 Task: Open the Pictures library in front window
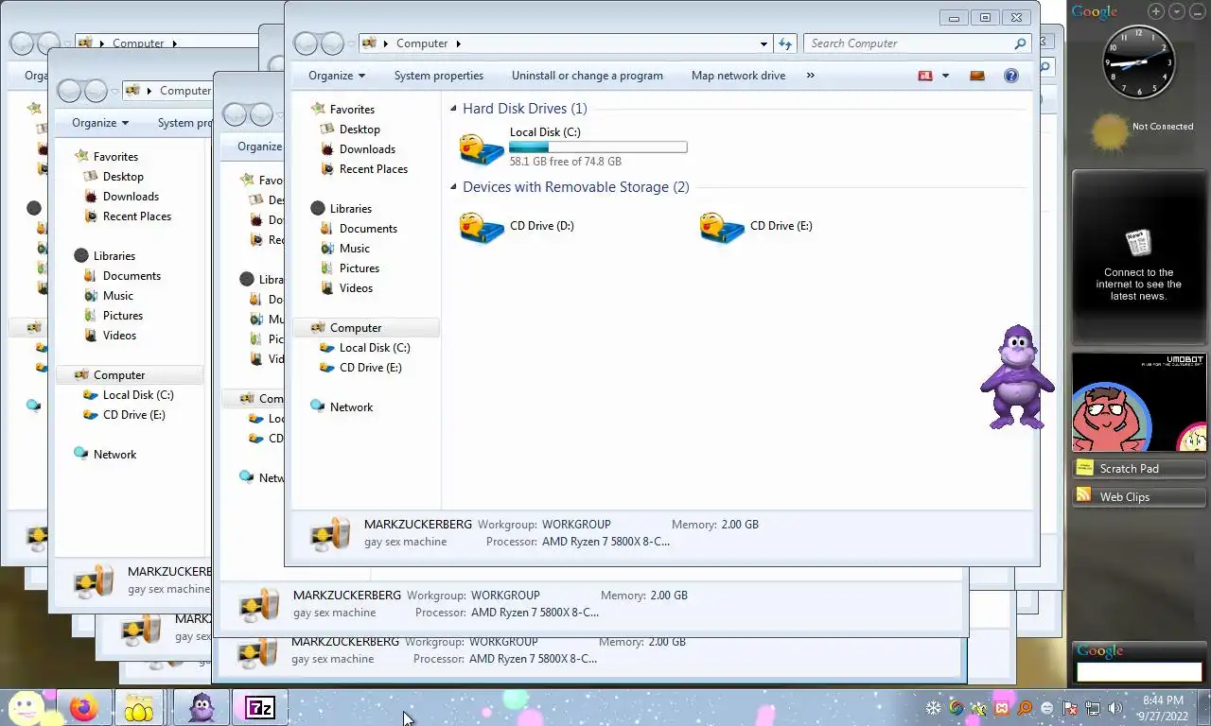point(350,268)
